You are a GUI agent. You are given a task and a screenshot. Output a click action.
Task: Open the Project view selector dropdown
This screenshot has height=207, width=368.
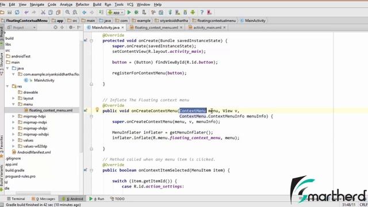(22, 28)
